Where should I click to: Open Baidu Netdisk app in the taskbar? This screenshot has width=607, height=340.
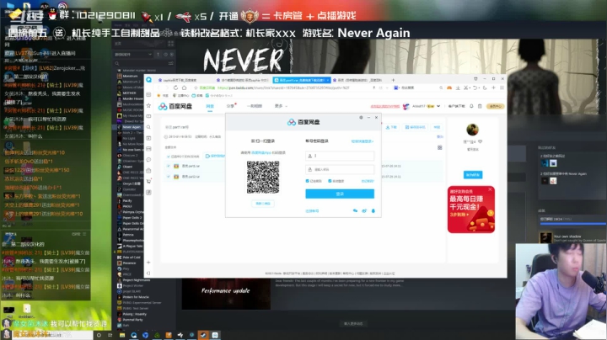point(215,335)
